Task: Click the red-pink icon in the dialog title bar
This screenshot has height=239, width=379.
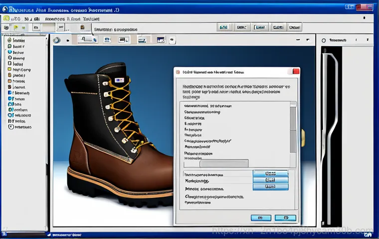Action: (178, 72)
